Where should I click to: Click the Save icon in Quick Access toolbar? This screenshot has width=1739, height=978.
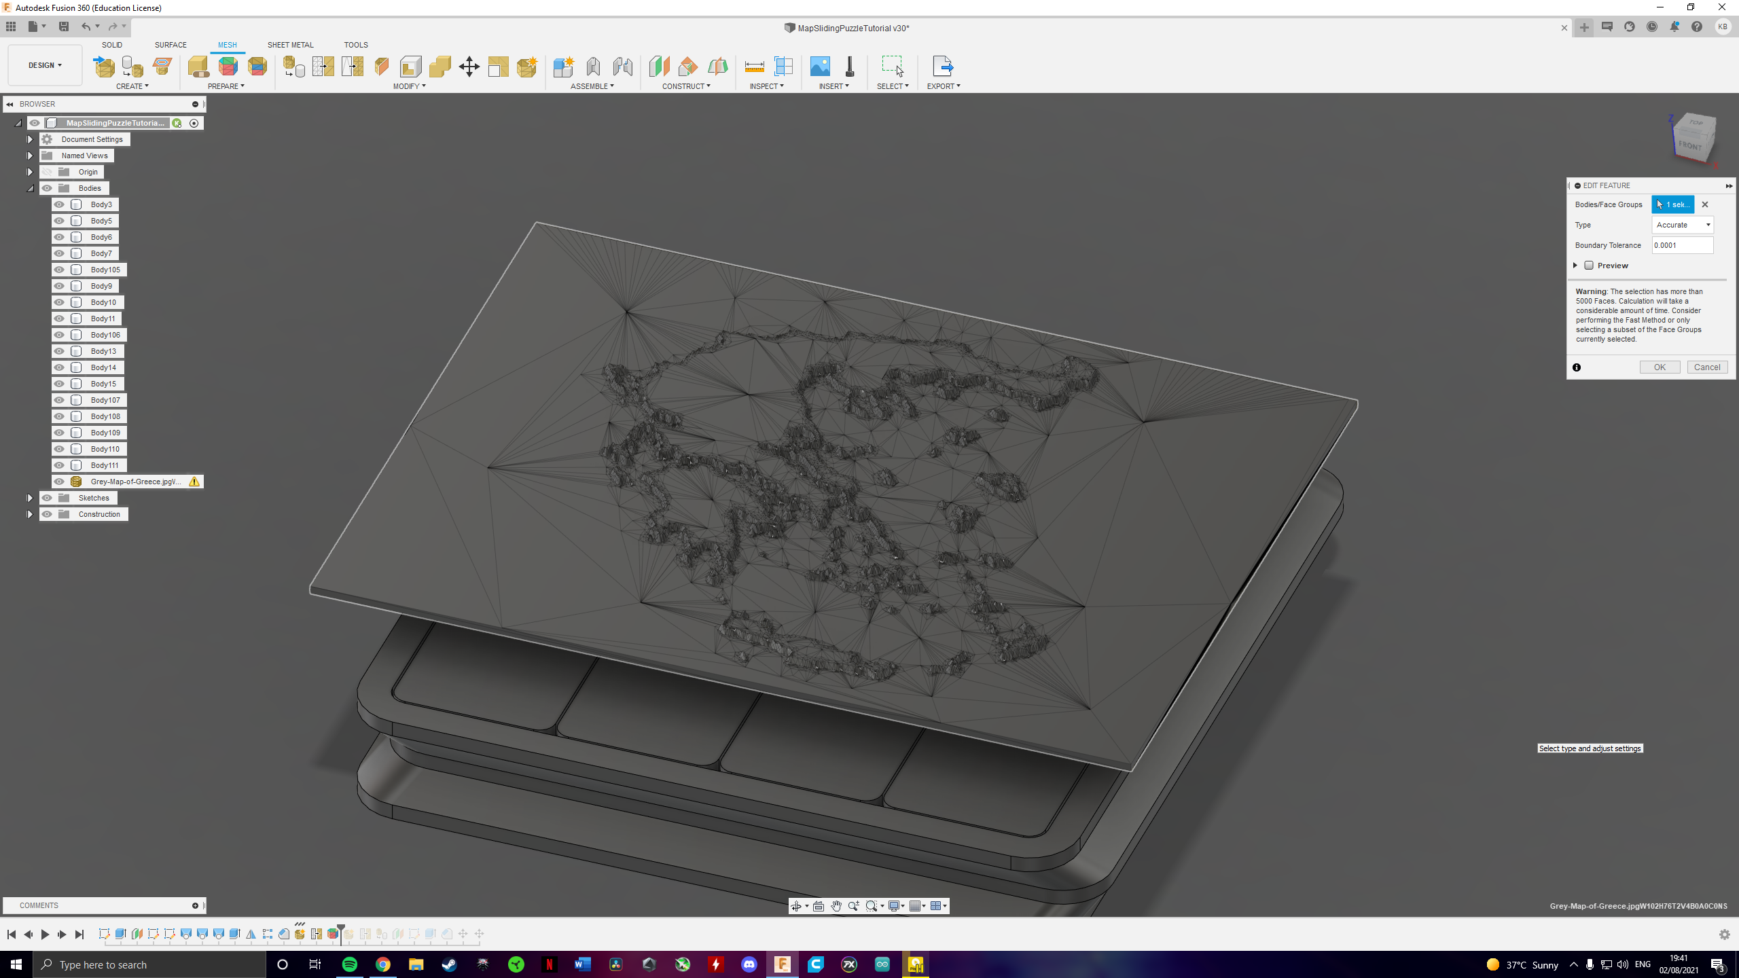pos(65,26)
